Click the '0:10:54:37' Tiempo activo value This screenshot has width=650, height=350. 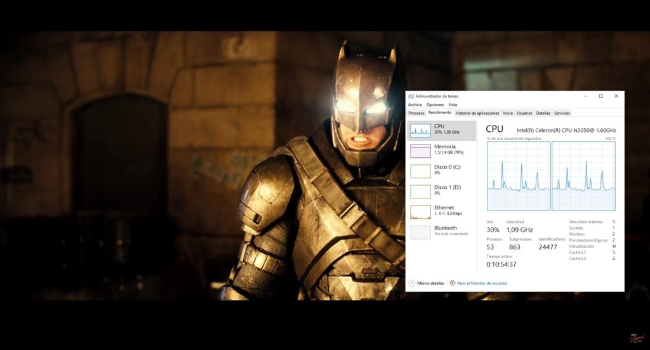(x=501, y=264)
